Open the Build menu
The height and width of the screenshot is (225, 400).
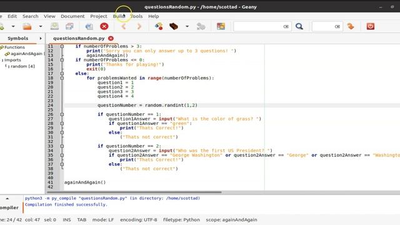[119, 16]
